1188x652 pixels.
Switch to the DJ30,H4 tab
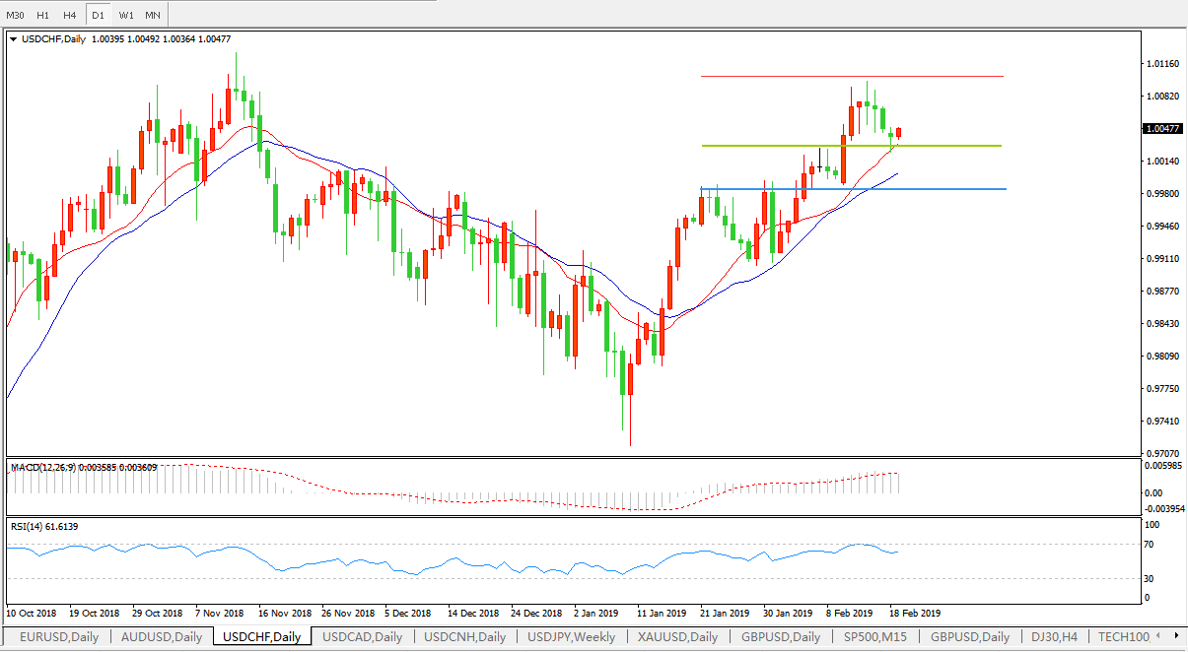(x=1056, y=637)
